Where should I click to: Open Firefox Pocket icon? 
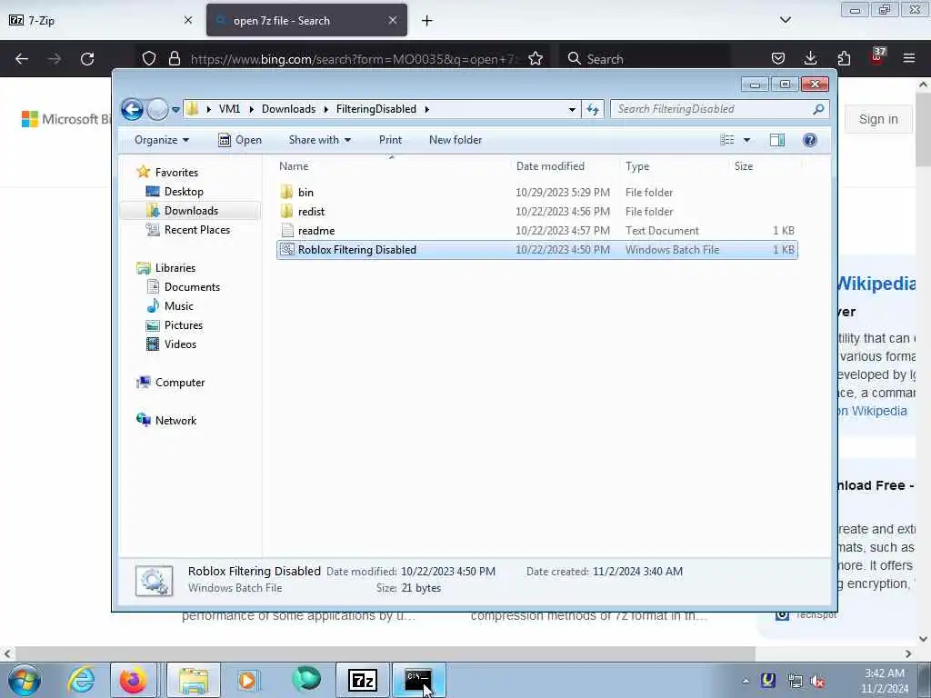coord(778,59)
